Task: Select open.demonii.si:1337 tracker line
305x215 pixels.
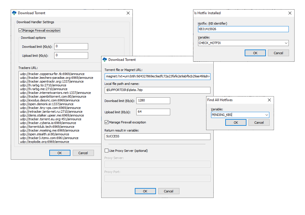Action: [47, 104]
